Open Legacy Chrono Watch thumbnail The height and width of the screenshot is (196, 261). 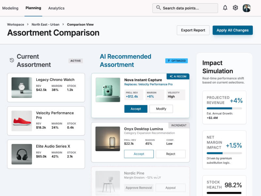tap(22, 88)
